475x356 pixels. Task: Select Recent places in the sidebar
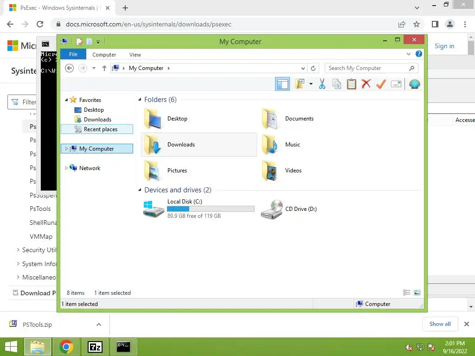pos(97,129)
